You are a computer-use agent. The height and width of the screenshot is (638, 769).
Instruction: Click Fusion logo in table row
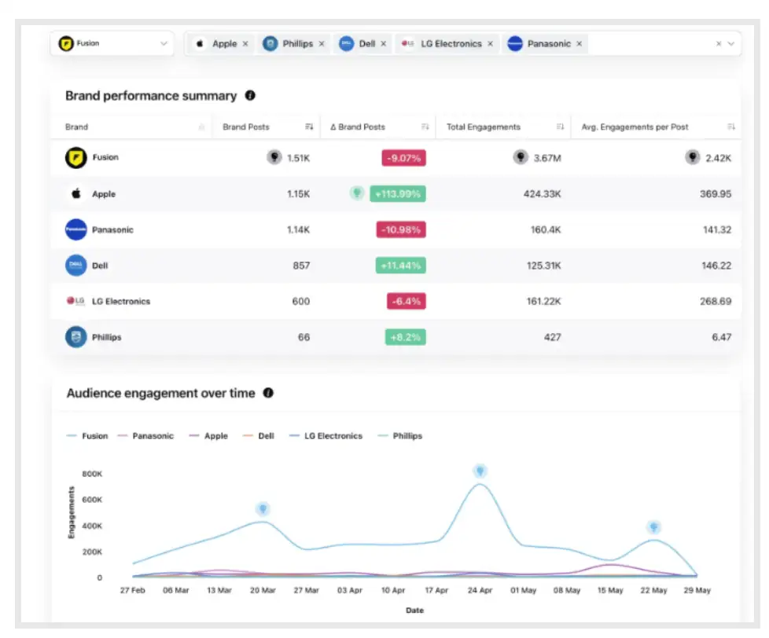(x=76, y=158)
